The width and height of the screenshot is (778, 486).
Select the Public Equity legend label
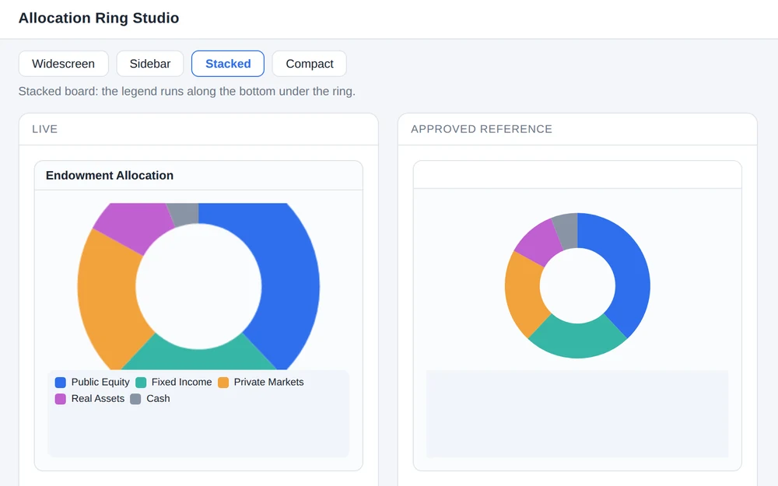point(100,382)
